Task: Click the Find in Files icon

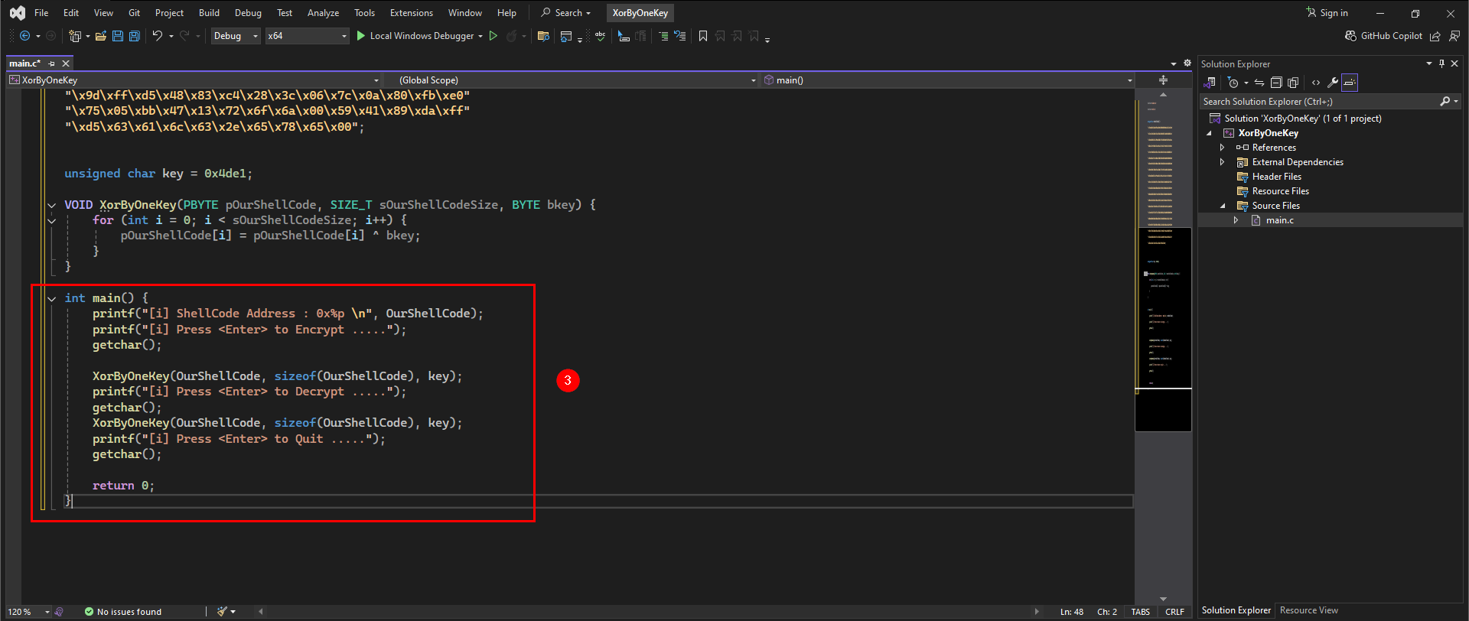Action: click(x=543, y=36)
